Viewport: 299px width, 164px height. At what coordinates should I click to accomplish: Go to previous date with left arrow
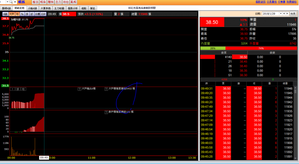tap(284, 14)
